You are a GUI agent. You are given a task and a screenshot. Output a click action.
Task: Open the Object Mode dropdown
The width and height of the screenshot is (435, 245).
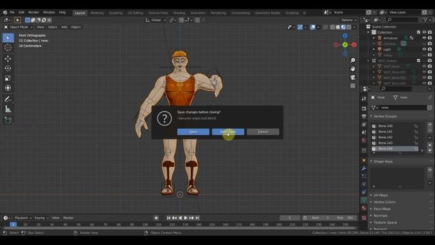point(18,27)
